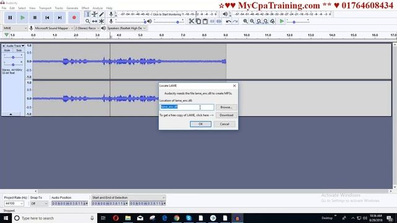
Task: Silence the selected audio
Action: pyautogui.click(x=219, y=21)
